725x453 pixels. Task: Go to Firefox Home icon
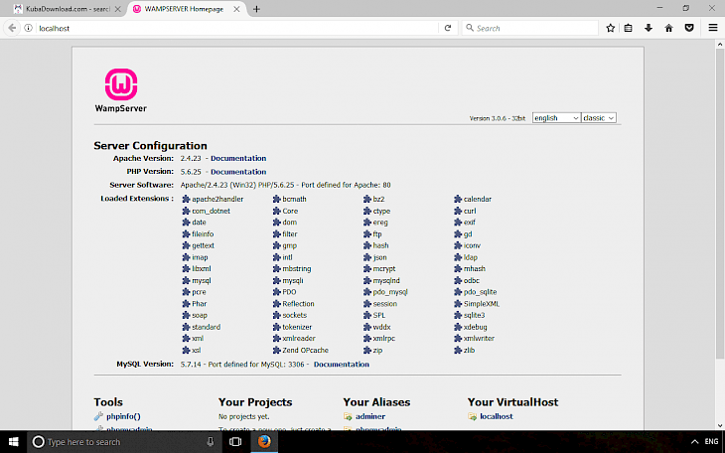pos(668,28)
